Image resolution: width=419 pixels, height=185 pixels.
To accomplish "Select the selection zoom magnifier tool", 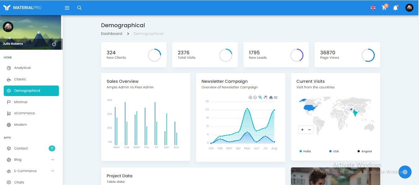I will pos(260,98).
